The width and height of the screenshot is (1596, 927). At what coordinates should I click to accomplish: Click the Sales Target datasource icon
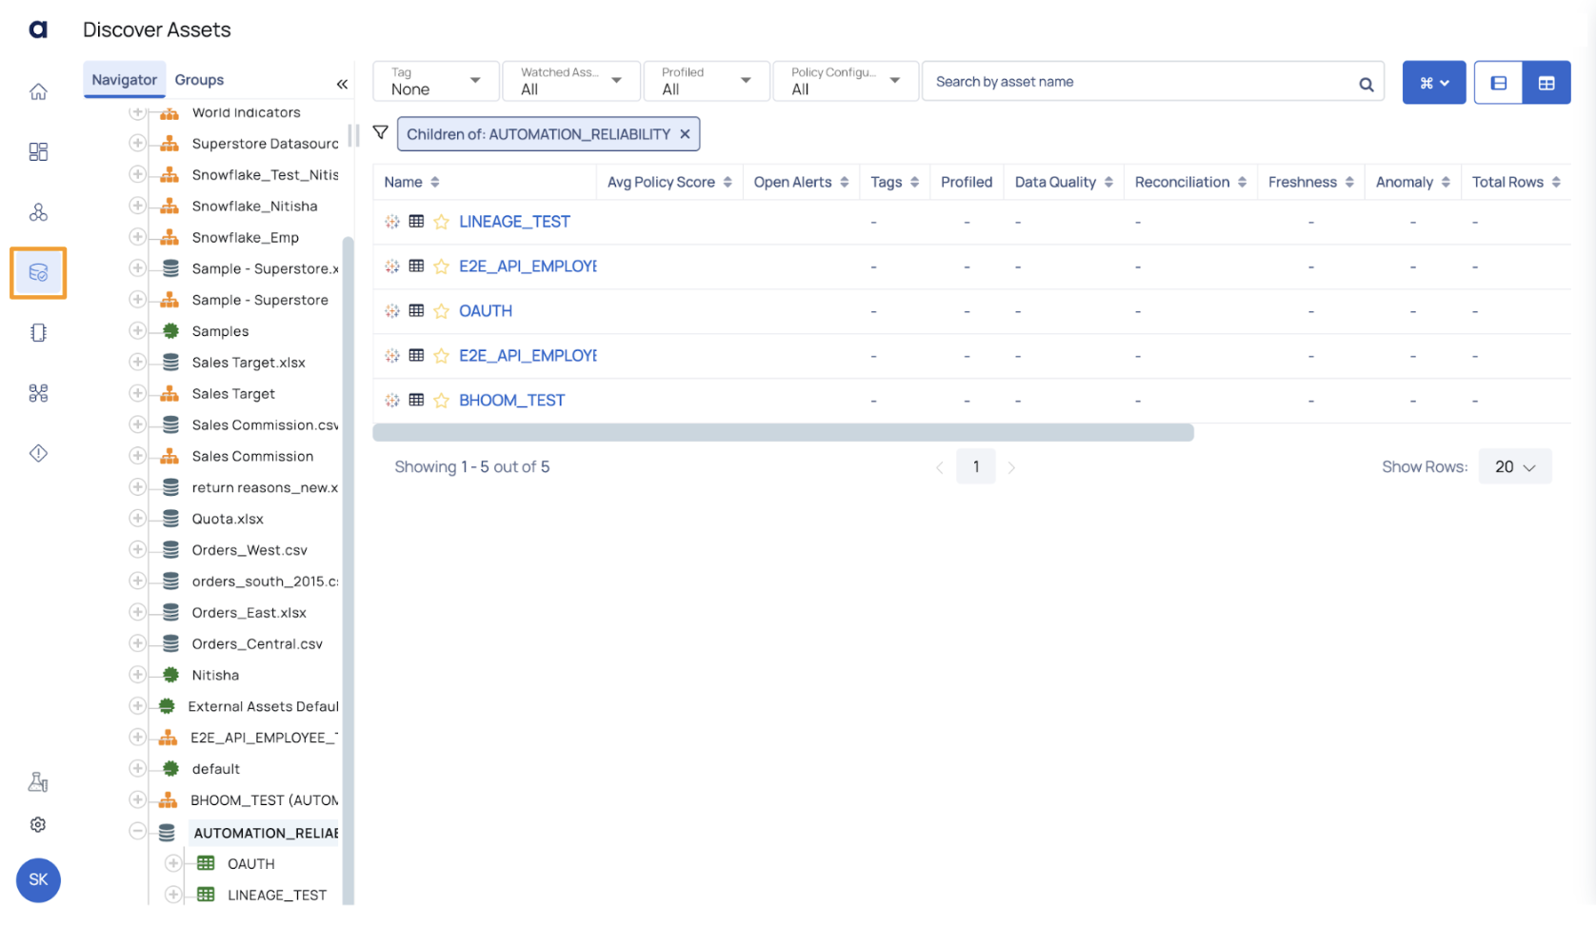(x=170, y=393)
